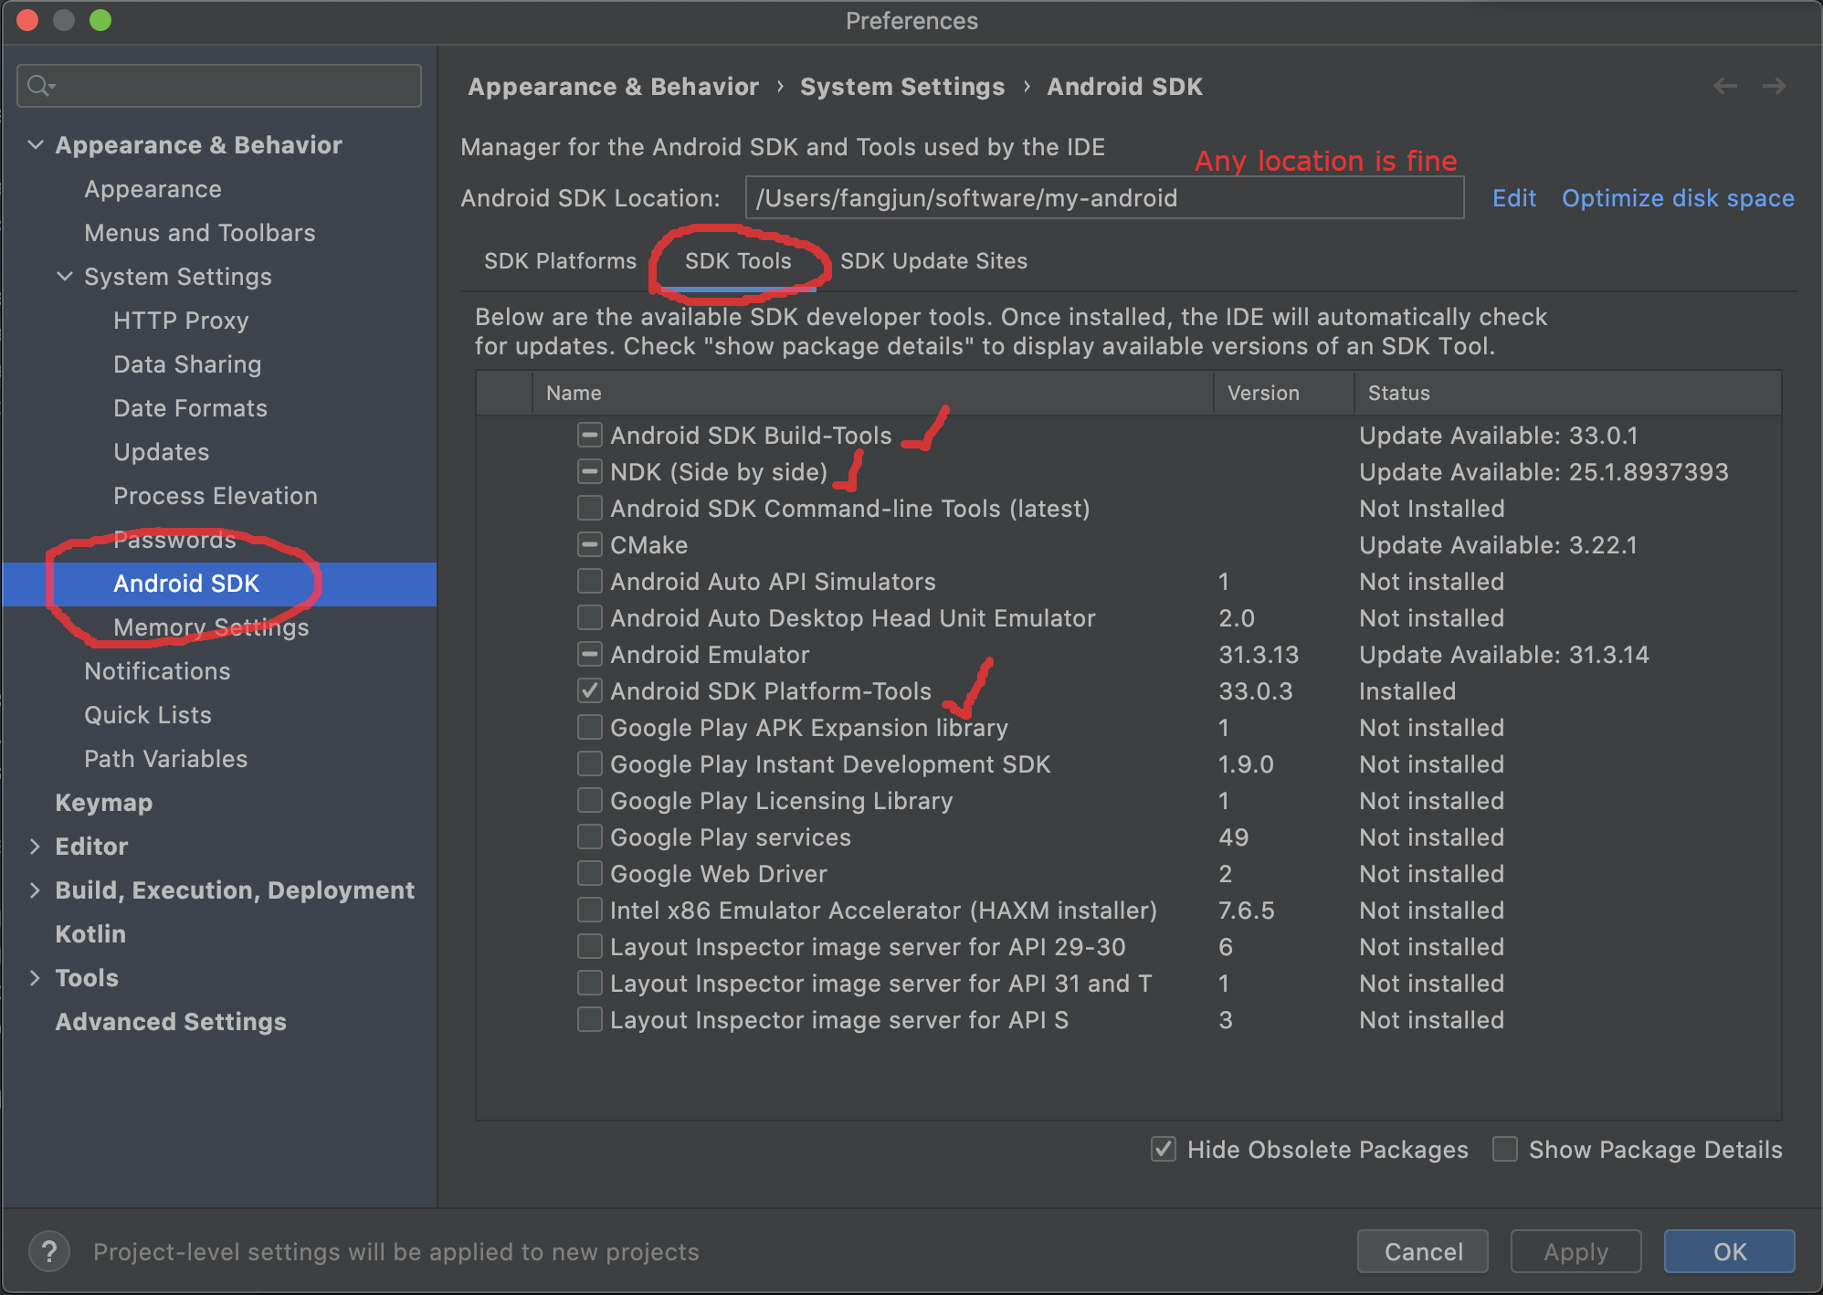Image resolution: width=1823 pixels, height=1295 pixels.
Task: Select HTTP Proxy in the tree
Action: tap(181, 321)
